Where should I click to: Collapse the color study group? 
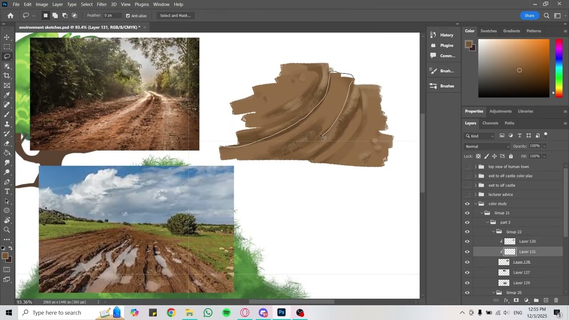coord(476,204)
